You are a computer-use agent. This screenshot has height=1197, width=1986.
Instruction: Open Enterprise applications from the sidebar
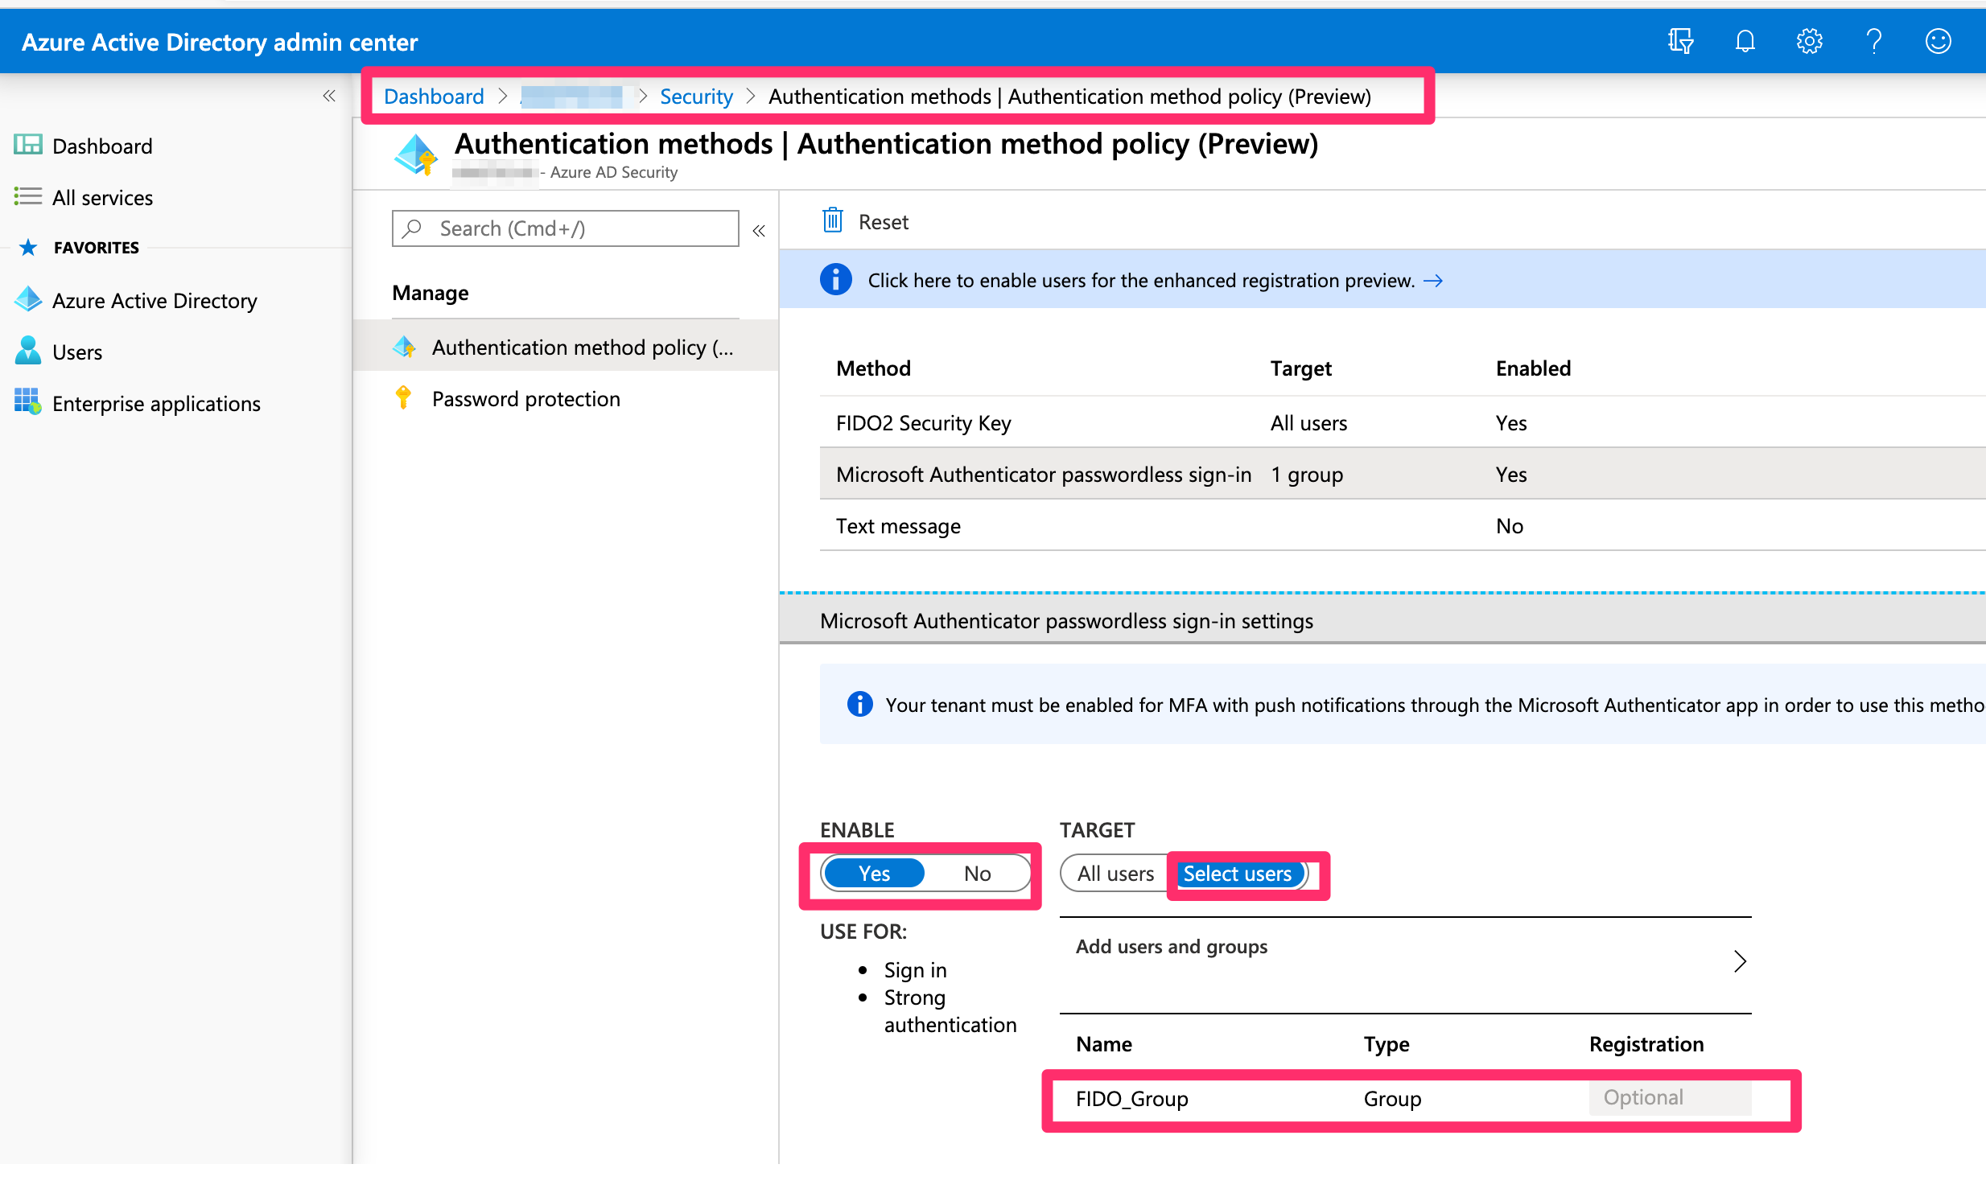coord(156,404)
